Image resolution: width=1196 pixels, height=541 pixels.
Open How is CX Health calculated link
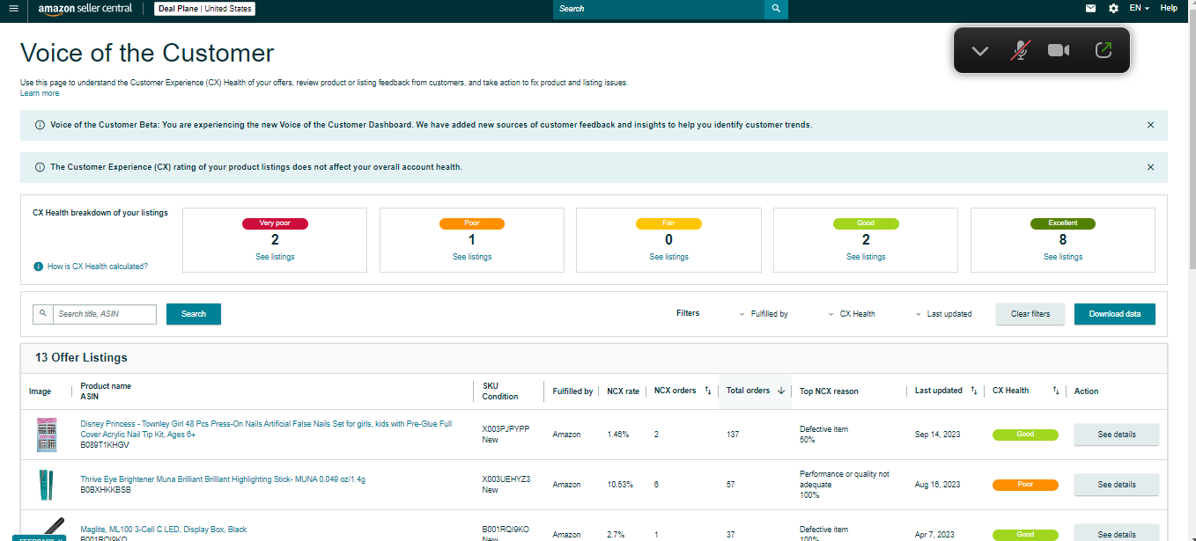click(98, 267)
